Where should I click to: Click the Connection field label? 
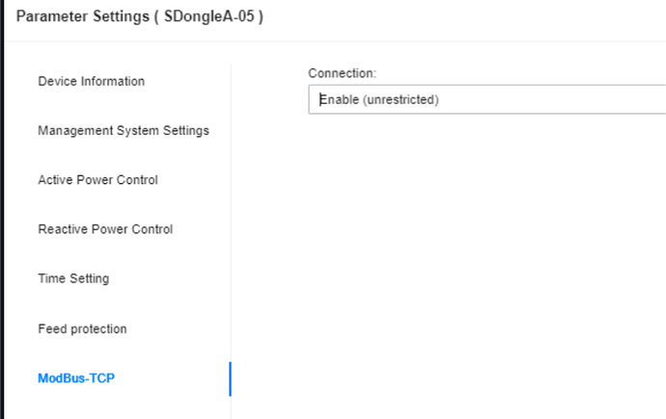[343, 73]
